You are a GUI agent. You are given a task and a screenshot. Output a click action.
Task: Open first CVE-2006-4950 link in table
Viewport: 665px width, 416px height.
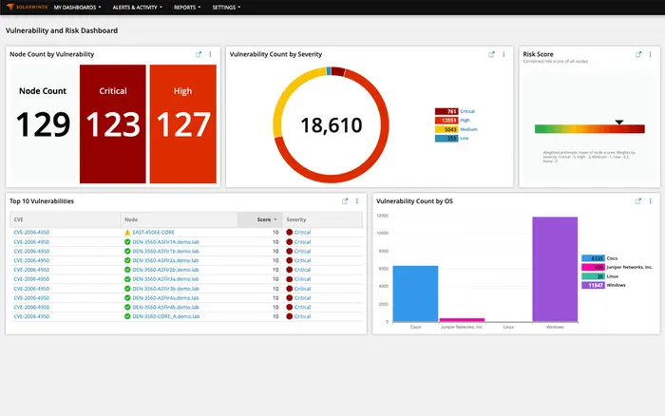pyautogui.click(x=31, y=232)
